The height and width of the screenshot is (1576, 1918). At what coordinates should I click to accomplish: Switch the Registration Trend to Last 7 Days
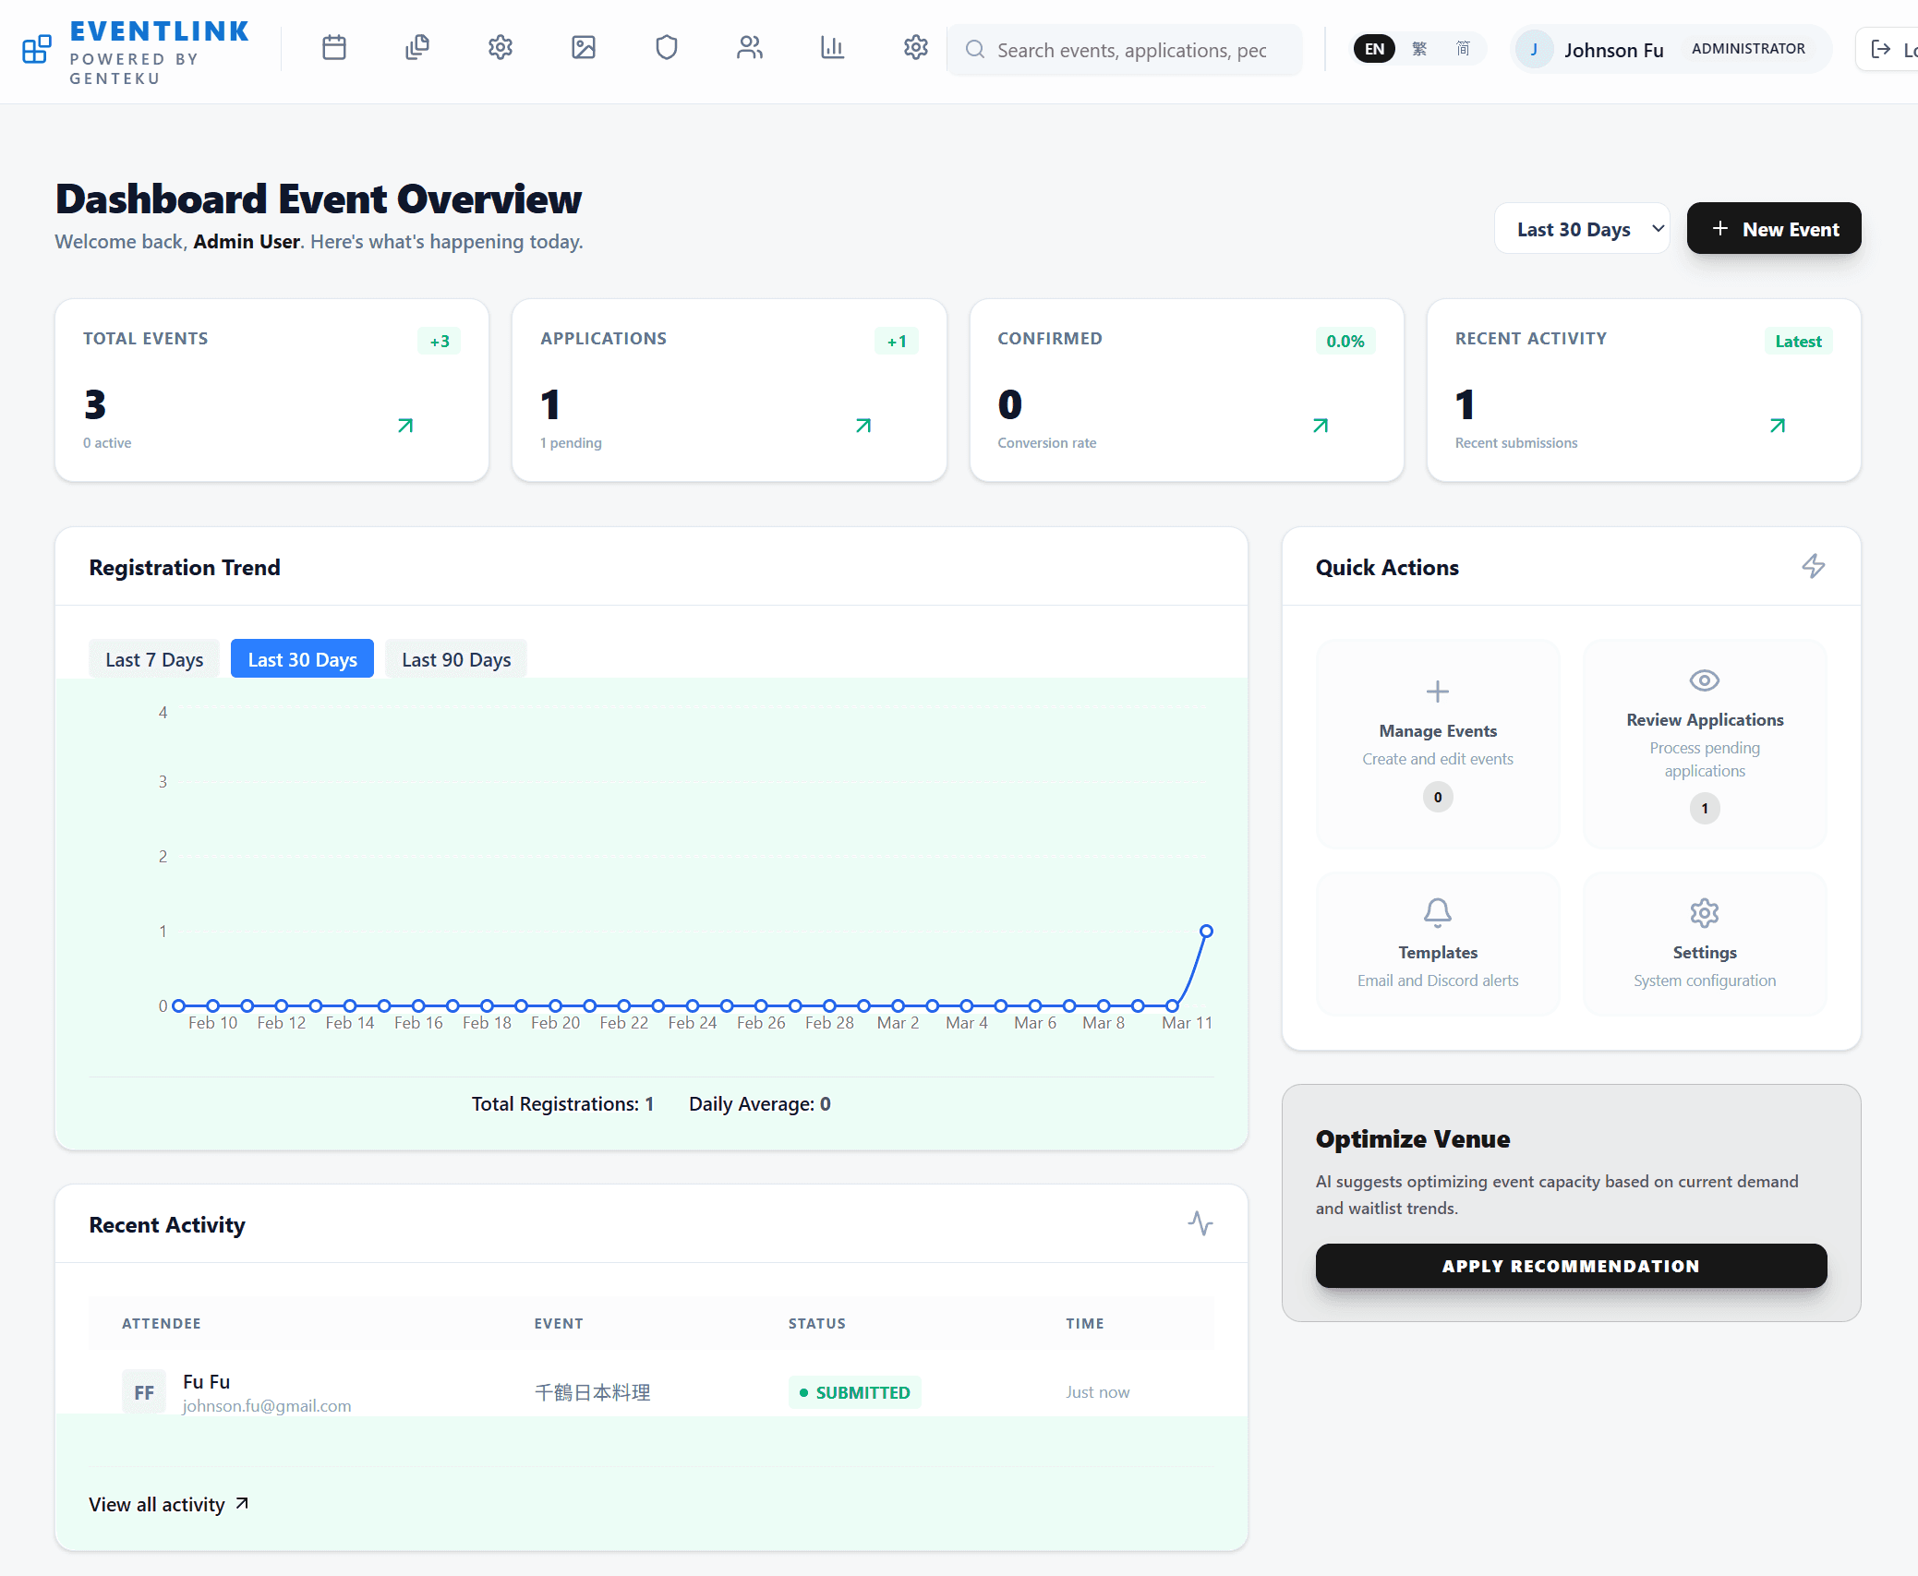pyautogui.click(x=153, y=658)
